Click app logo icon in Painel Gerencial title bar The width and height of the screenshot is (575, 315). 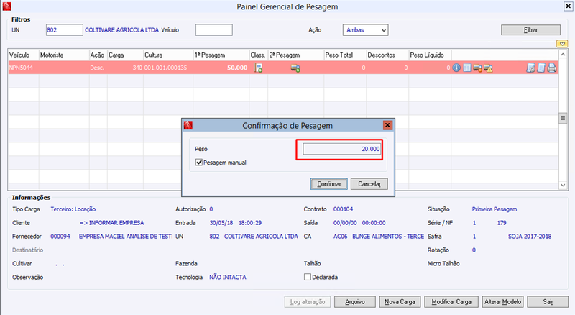pyautogui.click(x=6, y=6)
